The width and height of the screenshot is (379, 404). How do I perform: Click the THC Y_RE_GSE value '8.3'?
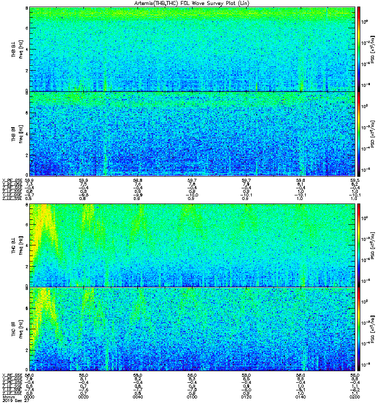click(x=192, y=379)
